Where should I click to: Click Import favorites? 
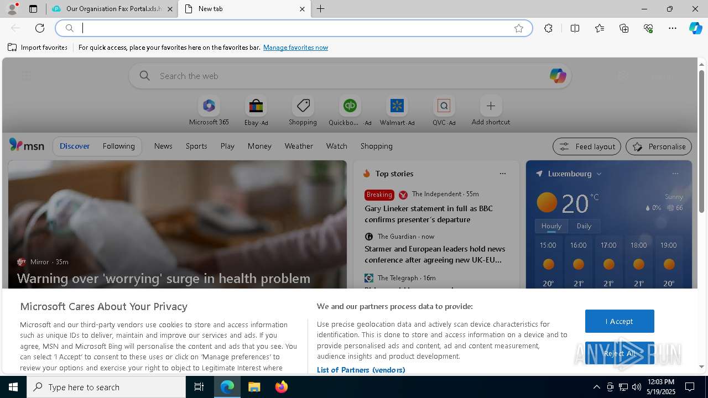coord(38,48)
